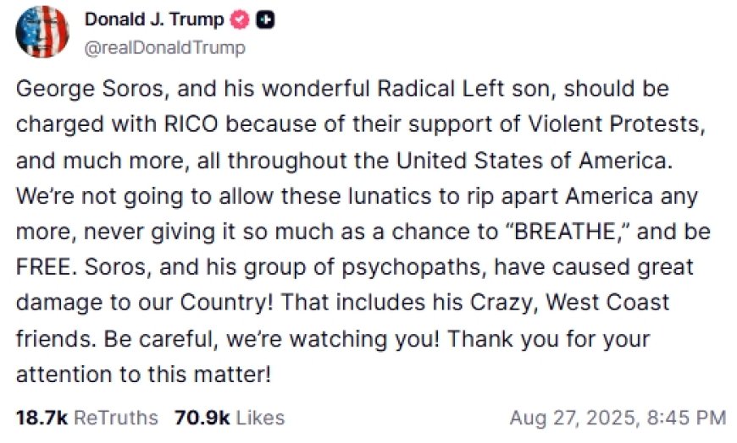Visit the @realDonaldTrump handle link

click(165, 48)
